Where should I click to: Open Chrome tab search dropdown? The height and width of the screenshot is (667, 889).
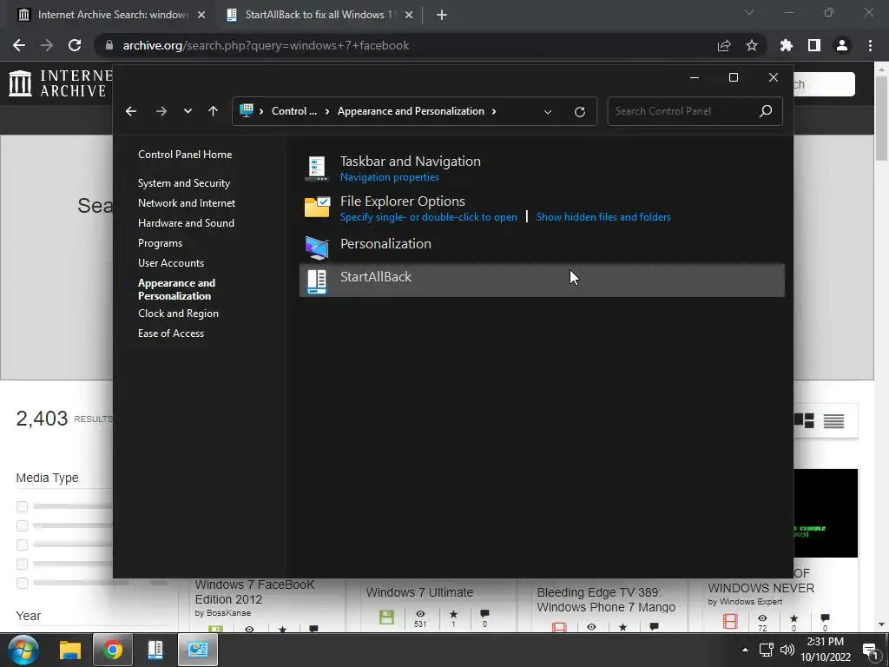(x=749, y=12)
